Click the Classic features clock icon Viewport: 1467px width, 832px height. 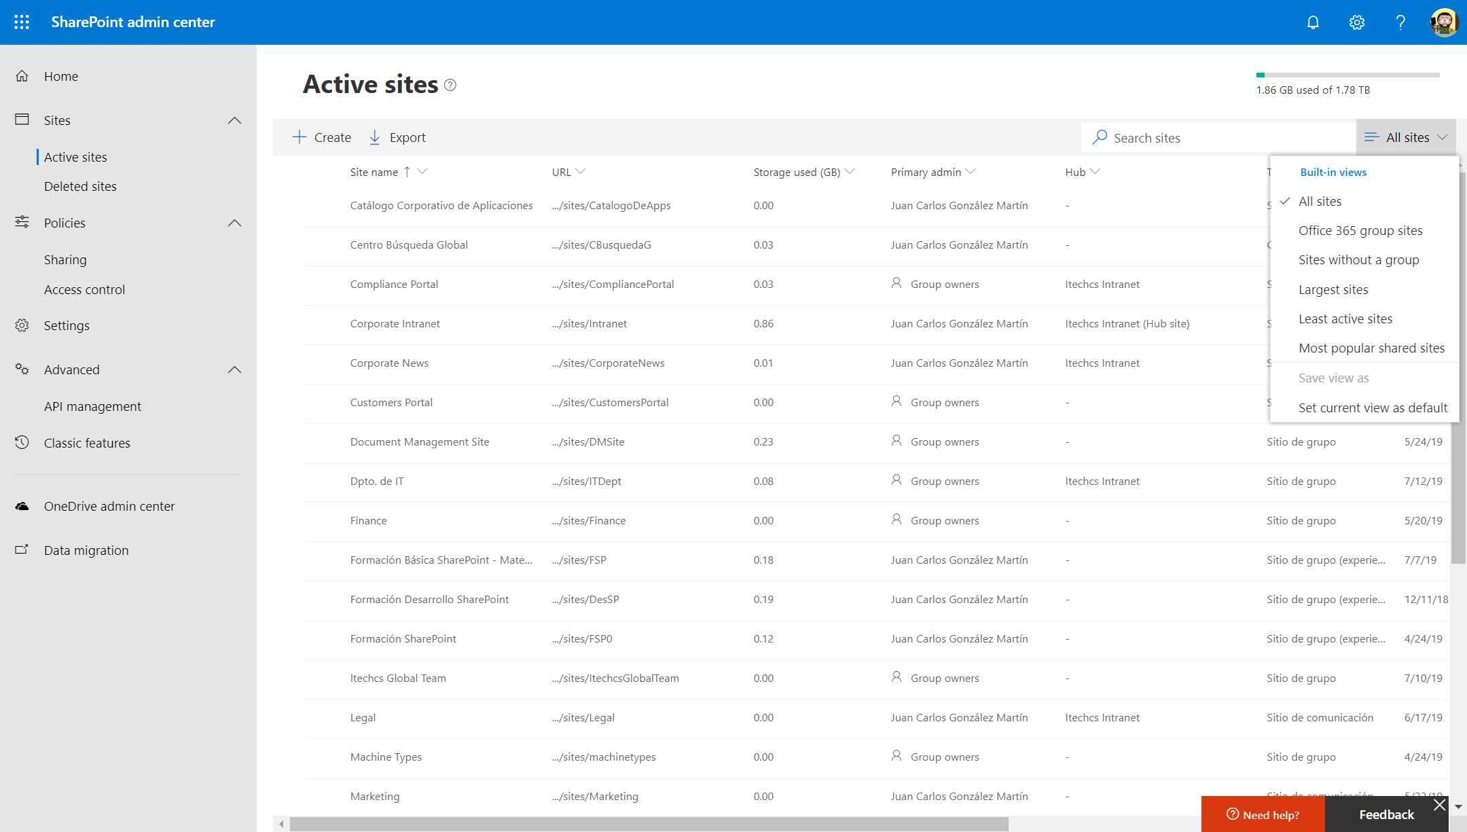(x=22, y=443)
